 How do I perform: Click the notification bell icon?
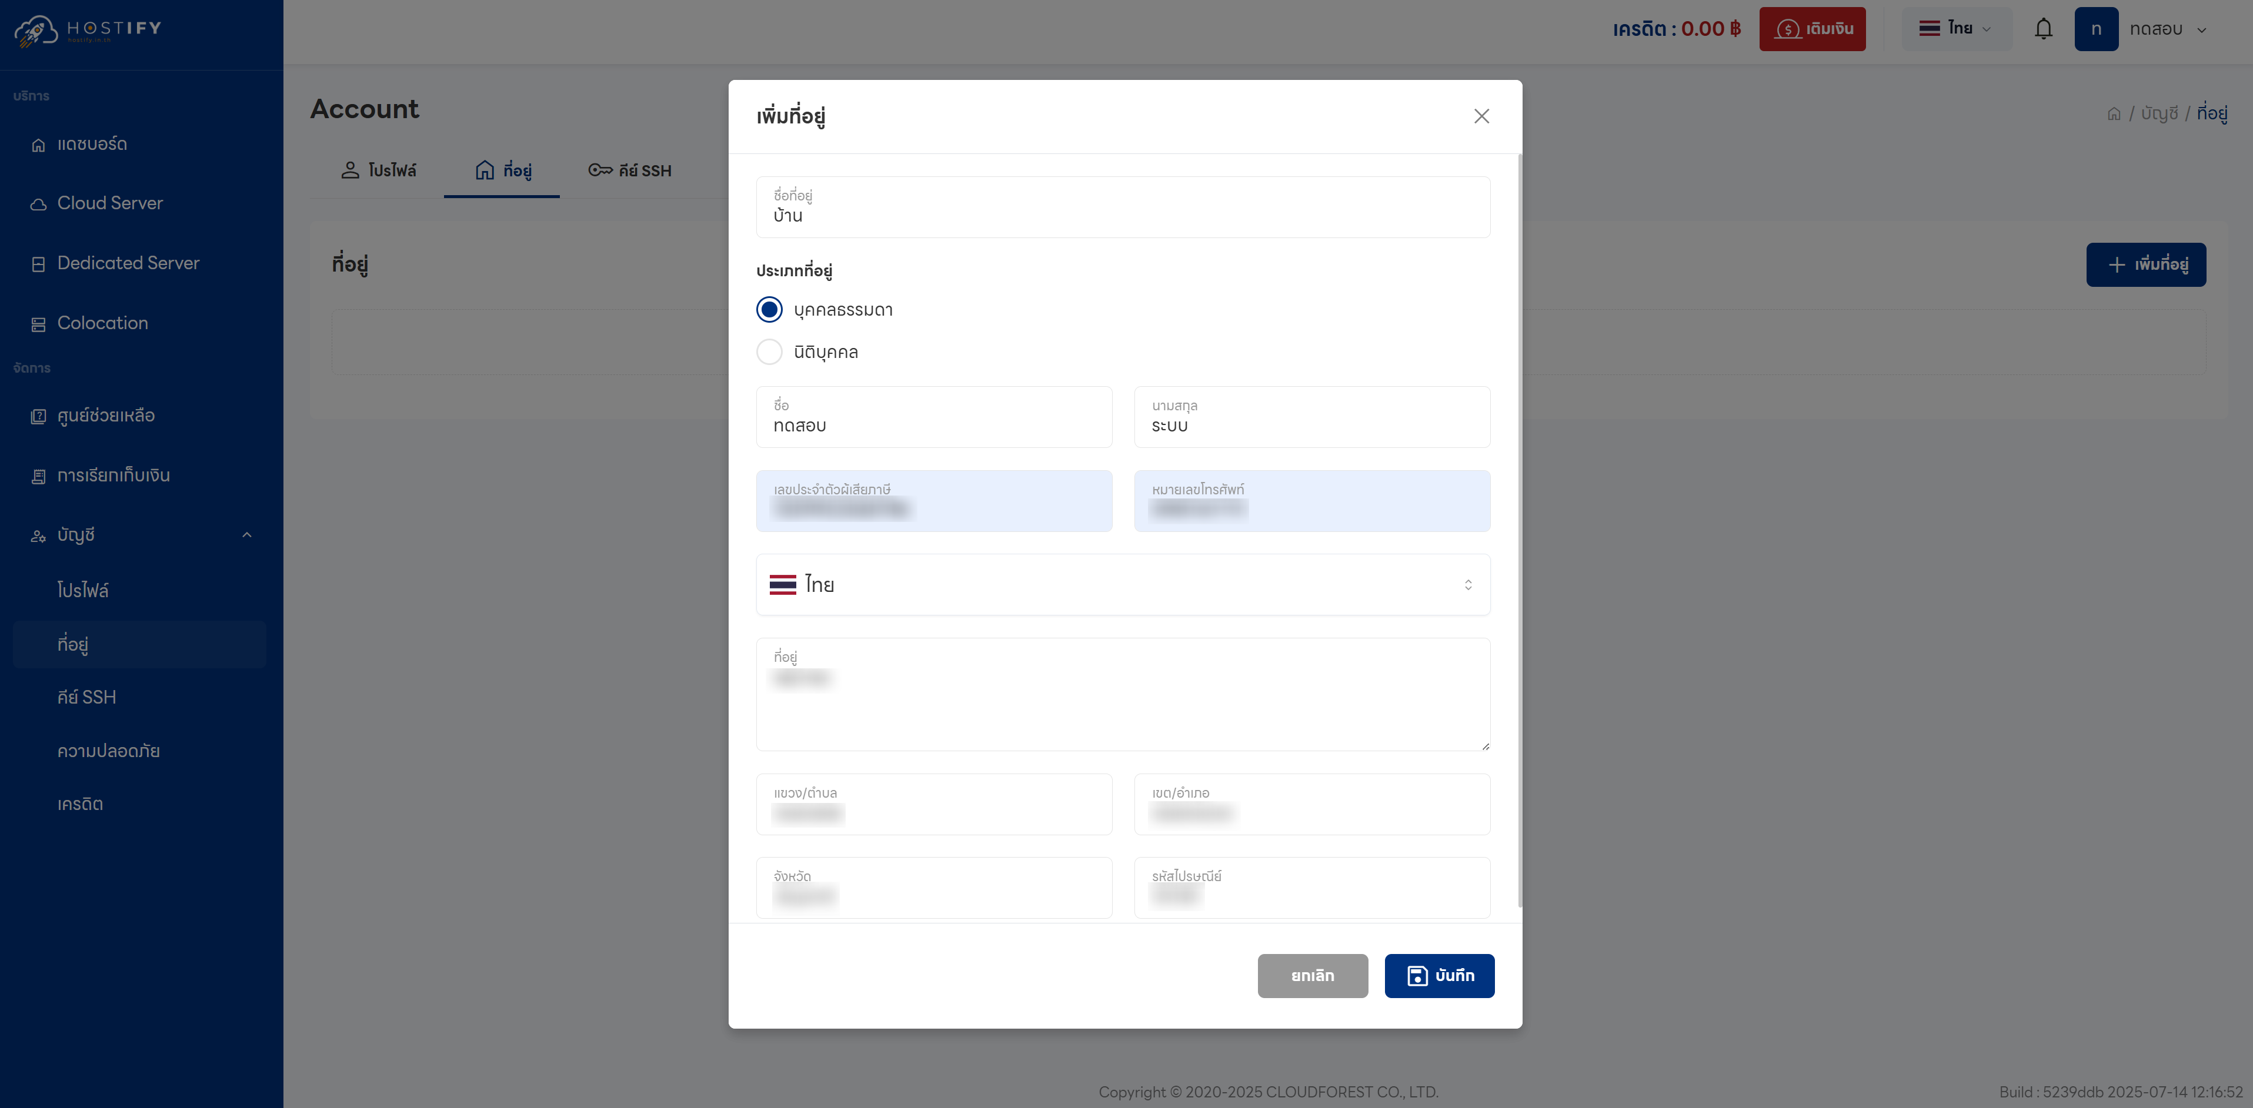tap(2043, 29)
